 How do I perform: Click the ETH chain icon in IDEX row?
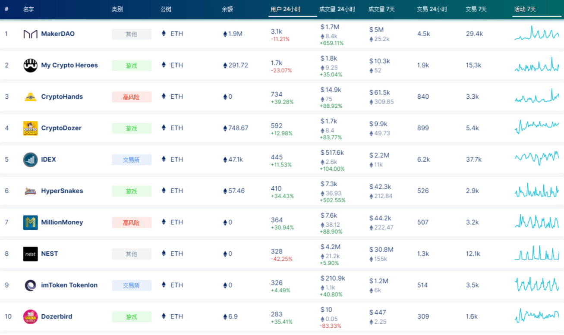pyautogui.click(x=164, y=159)
